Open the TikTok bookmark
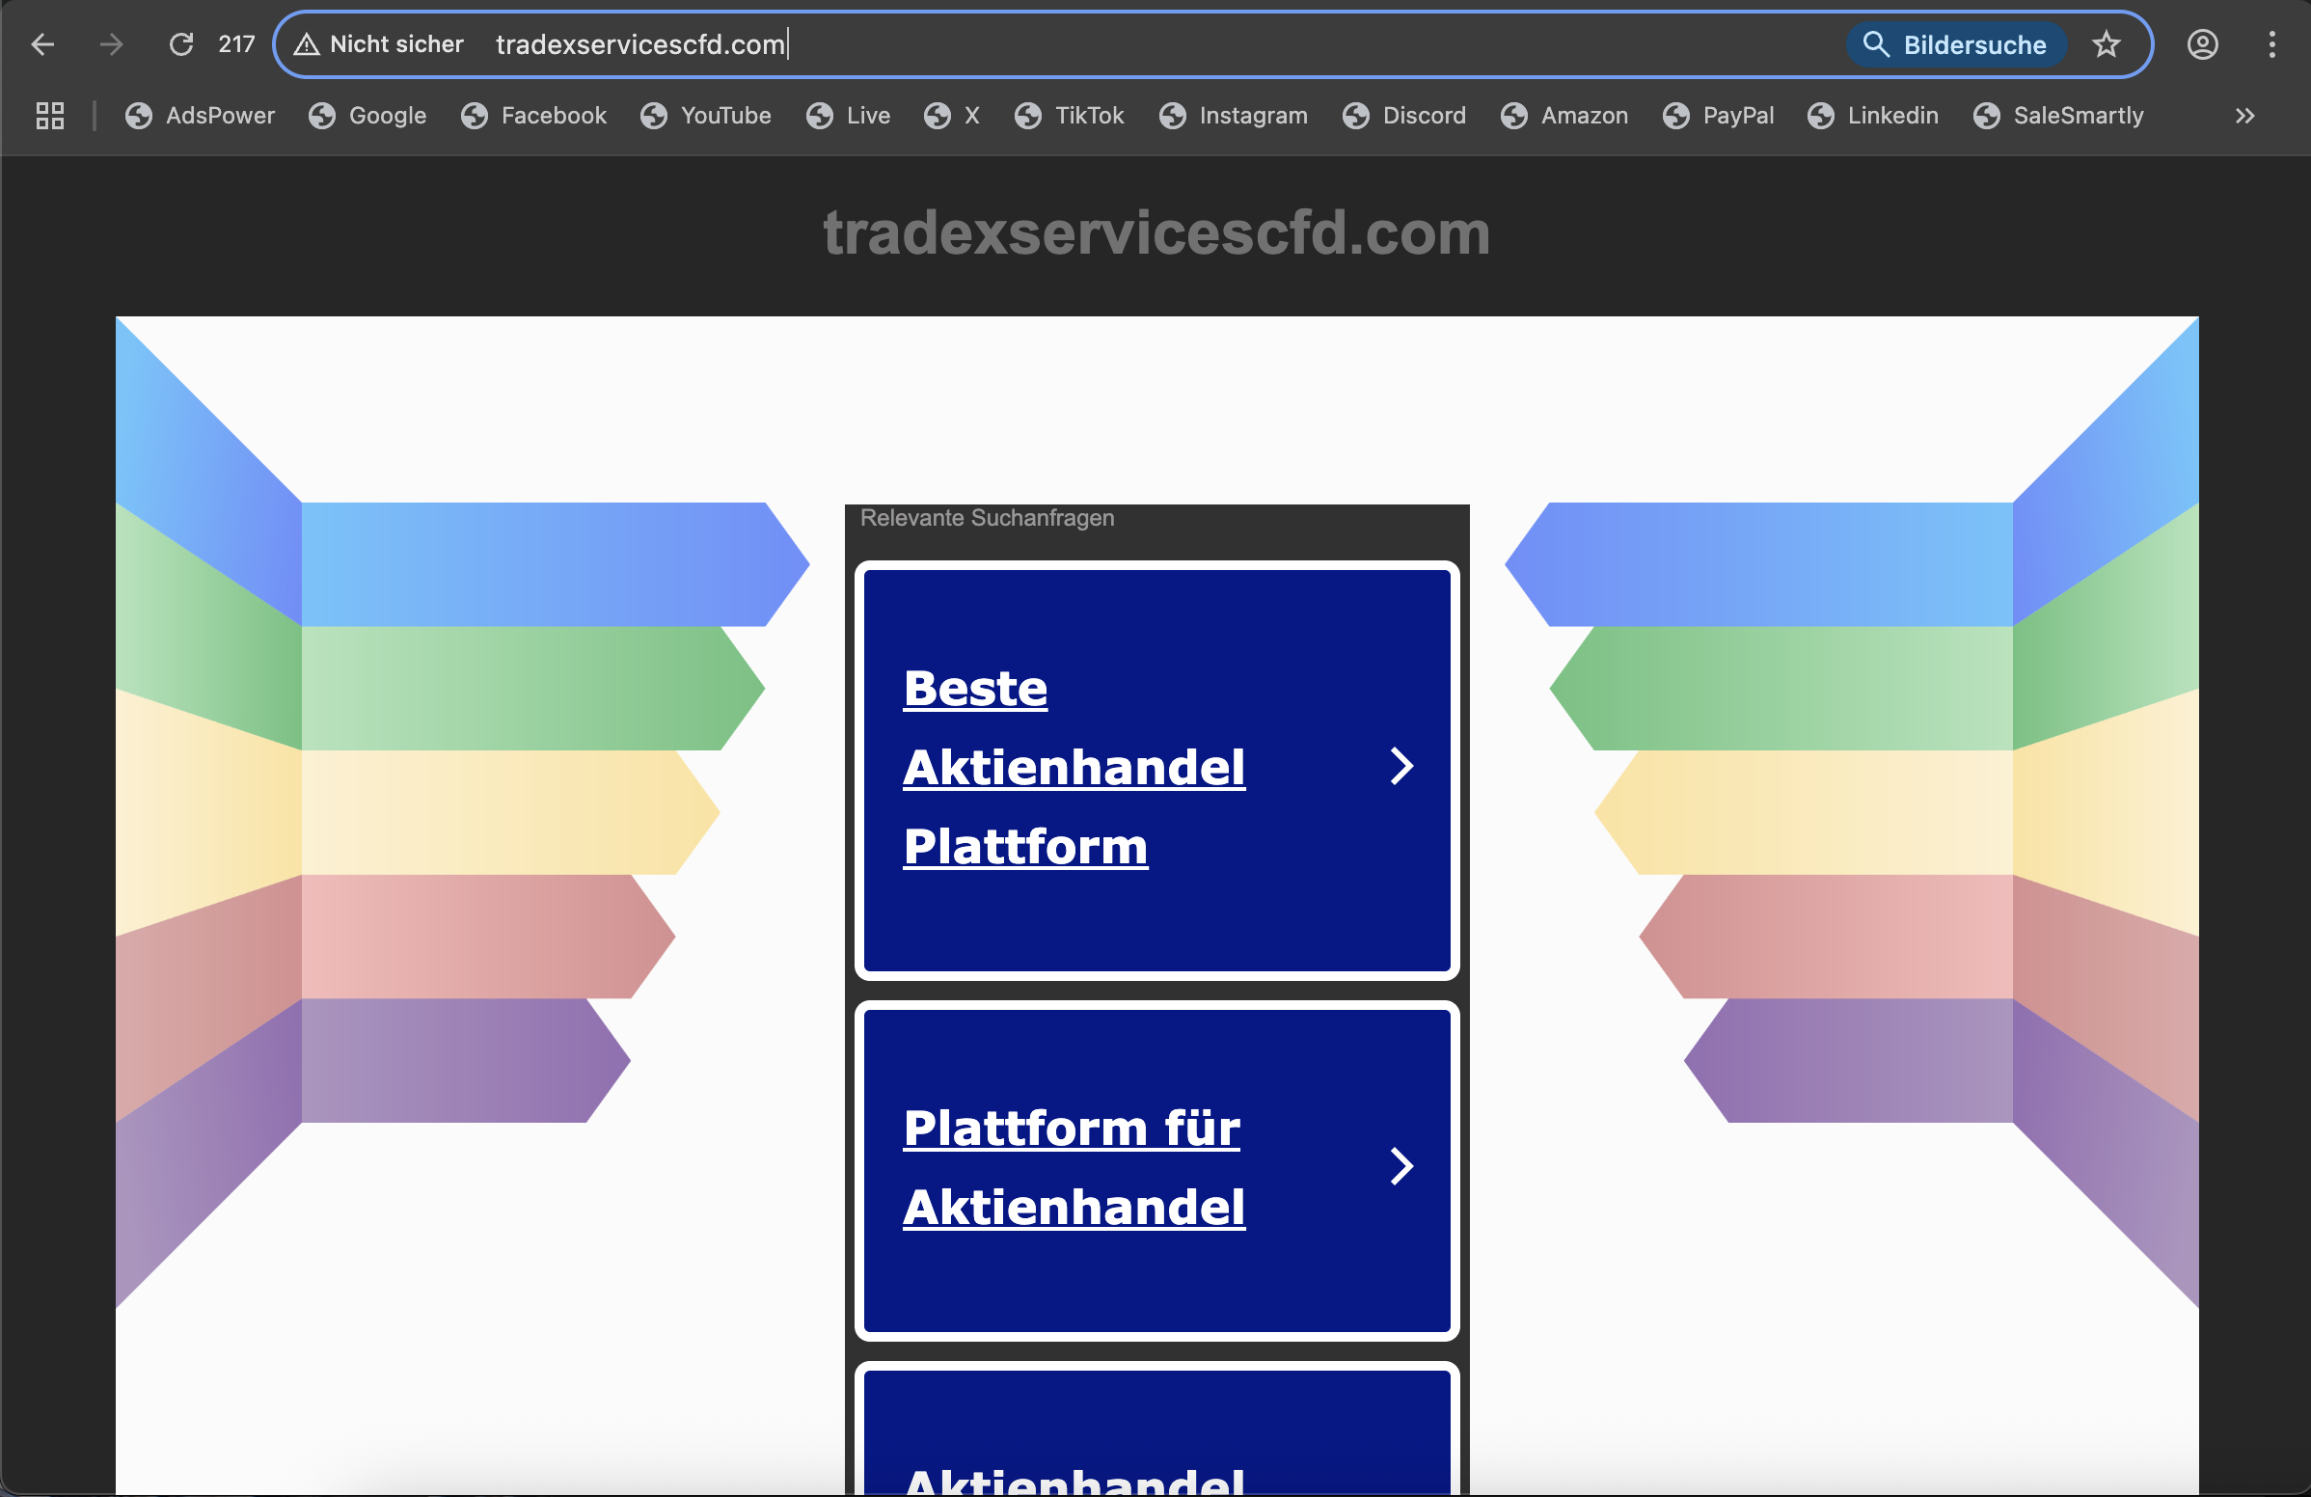Image resolution: width=2311 pixels, height=1497 pixels. coord(1070,116)
